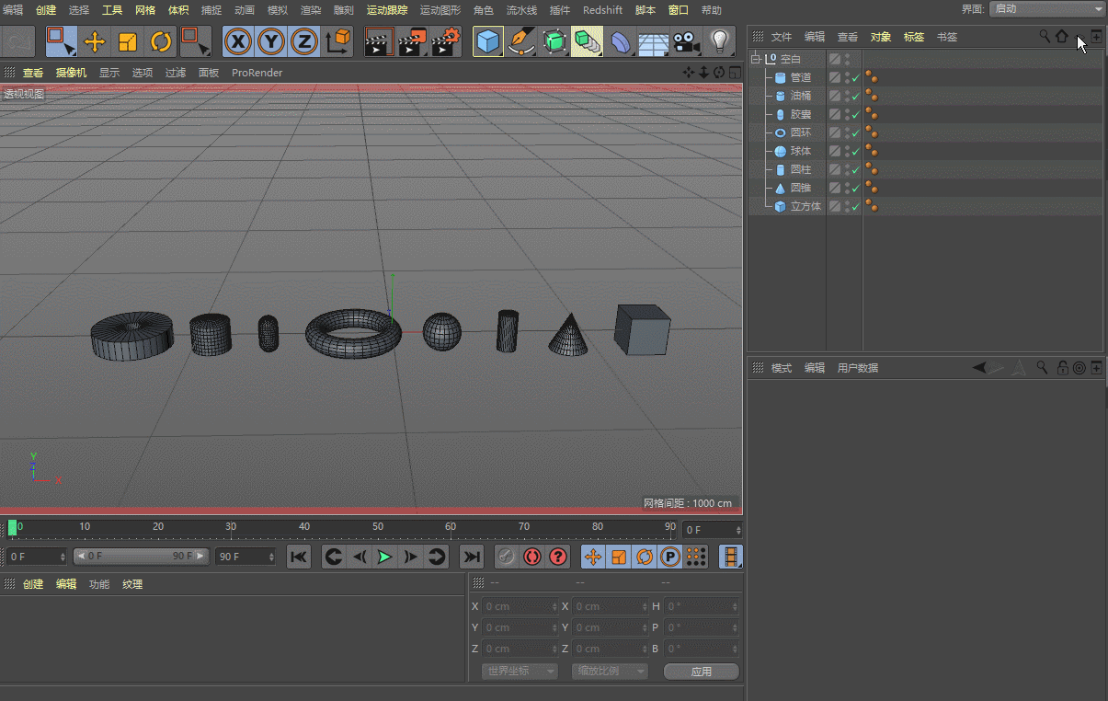1108x701 pixels.
Task: Click the cube primitive icon in the toolbar
Action: point(488,41)
